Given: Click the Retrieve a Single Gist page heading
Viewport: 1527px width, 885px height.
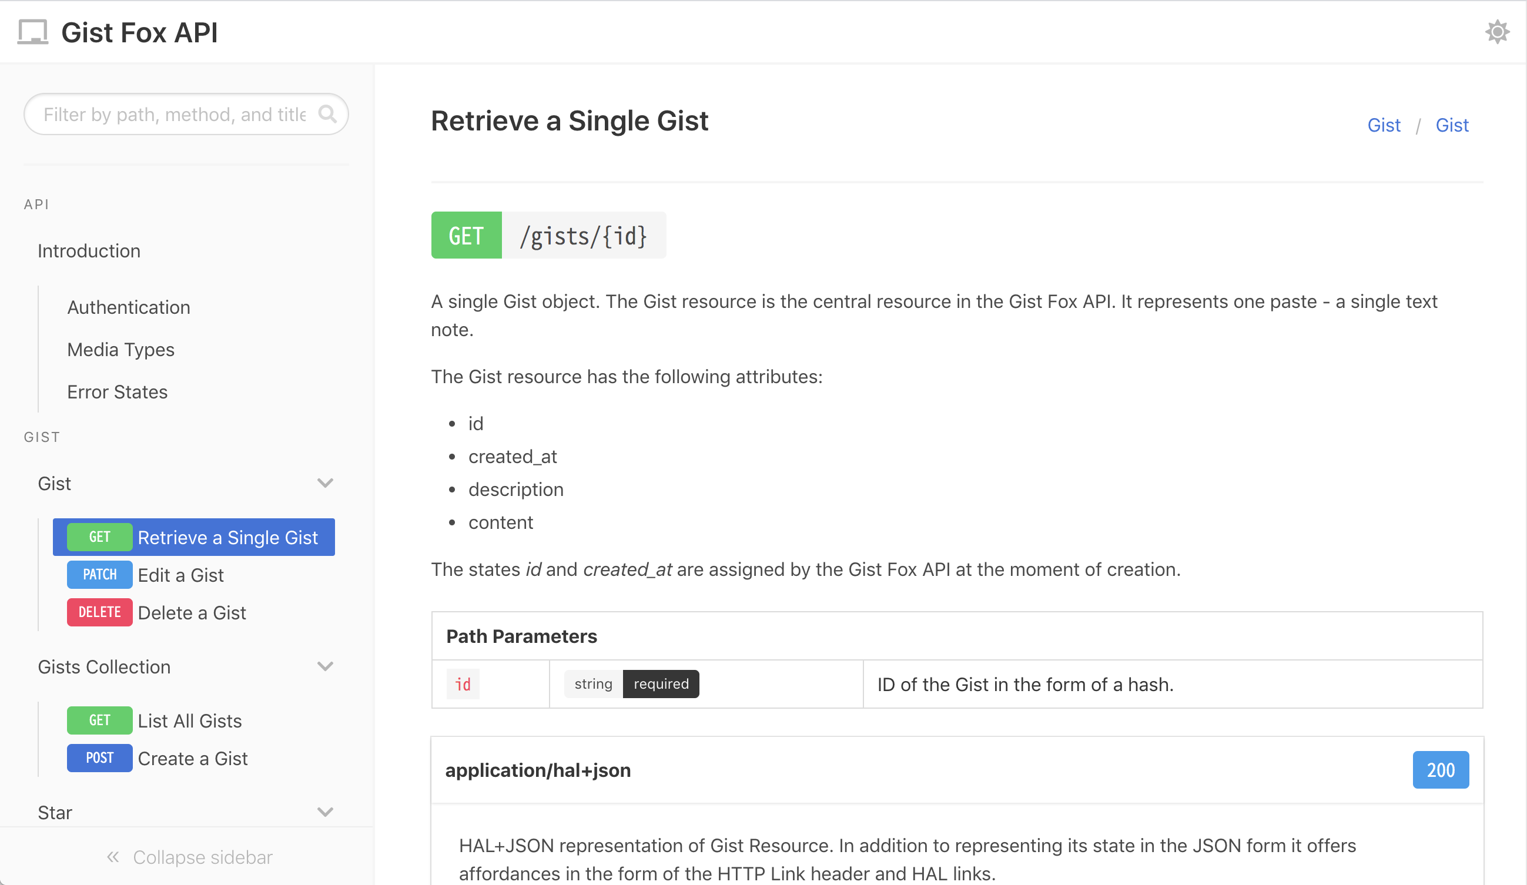Looking at the screenshot, I should click(x=570, y=120).
